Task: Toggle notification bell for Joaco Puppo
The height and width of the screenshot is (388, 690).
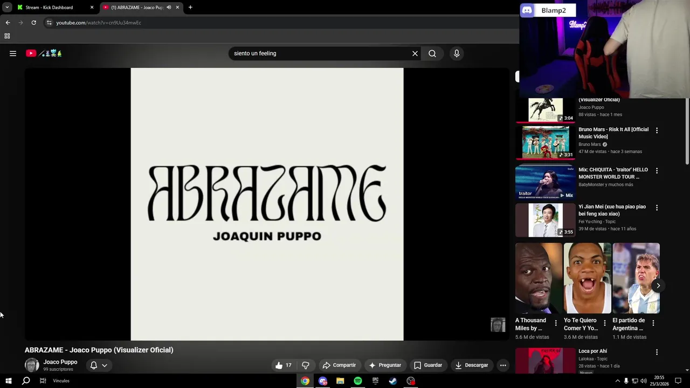Action: click(94, 365)
